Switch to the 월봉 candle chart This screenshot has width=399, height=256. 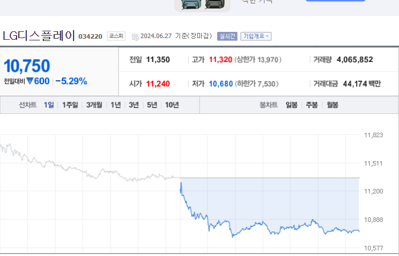coord(332,105)
